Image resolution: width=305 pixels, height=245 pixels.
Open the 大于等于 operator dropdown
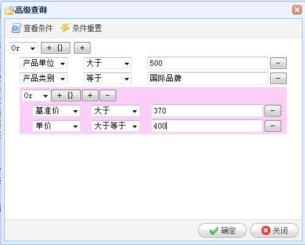[116, 126]
